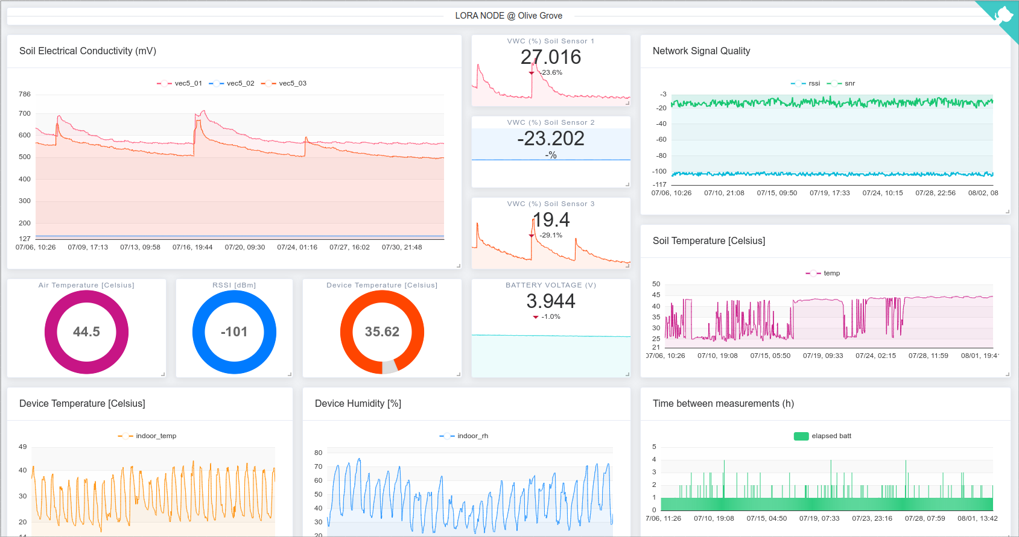Click x-axis label 07/16, 19:44 in conductivity chart
Viewport: 1019px width, 537px height.
(192, 247)
